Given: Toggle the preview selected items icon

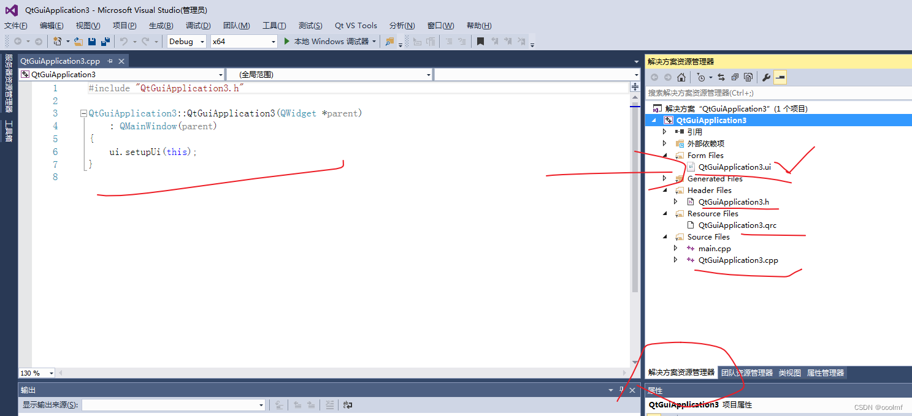Looking at the screenshot, I should 780,77.
